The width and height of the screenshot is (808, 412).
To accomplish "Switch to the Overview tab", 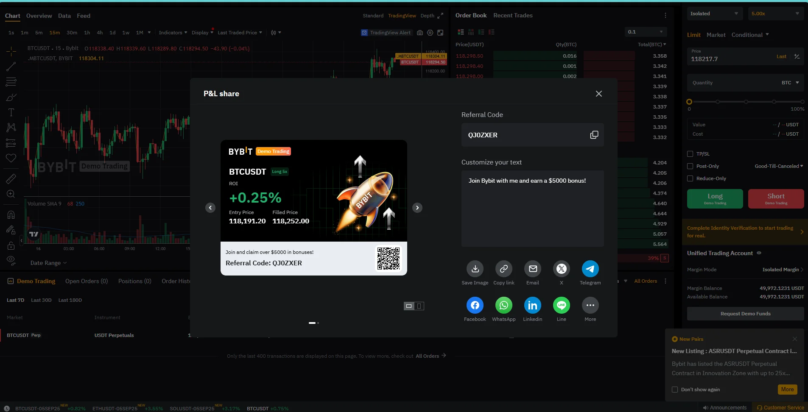I will (x=39, y=16).
